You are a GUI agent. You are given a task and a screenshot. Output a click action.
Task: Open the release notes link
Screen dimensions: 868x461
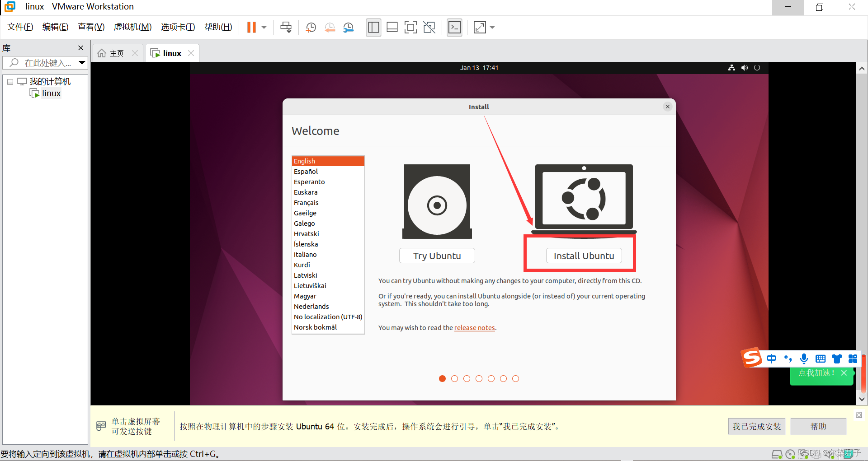(474, 328)
